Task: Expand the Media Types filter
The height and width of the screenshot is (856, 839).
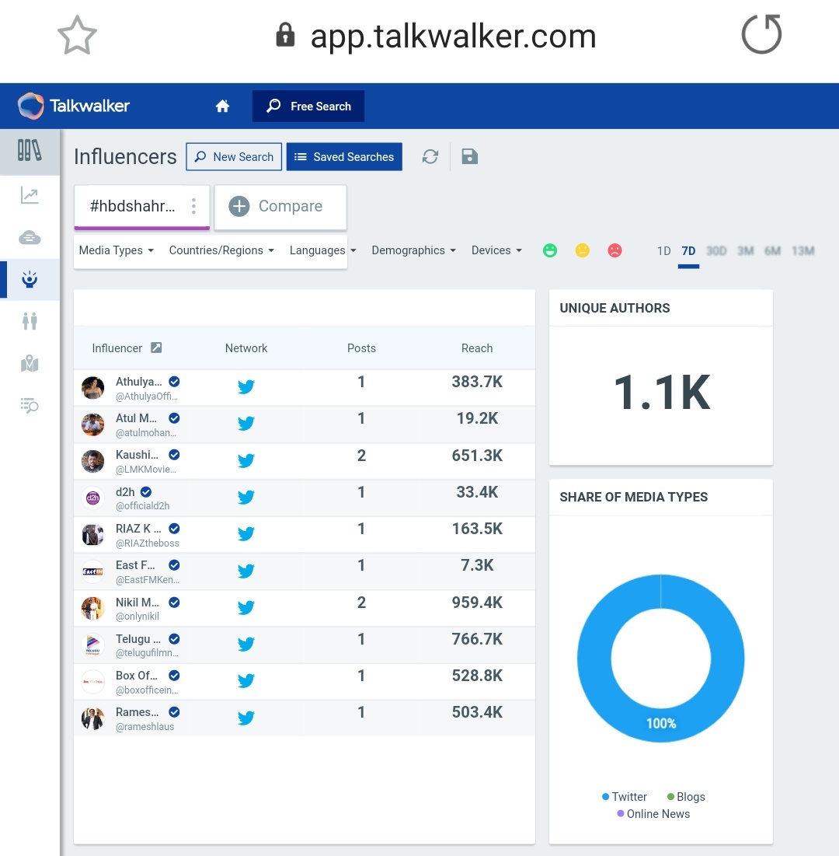Action: [117, 250]
